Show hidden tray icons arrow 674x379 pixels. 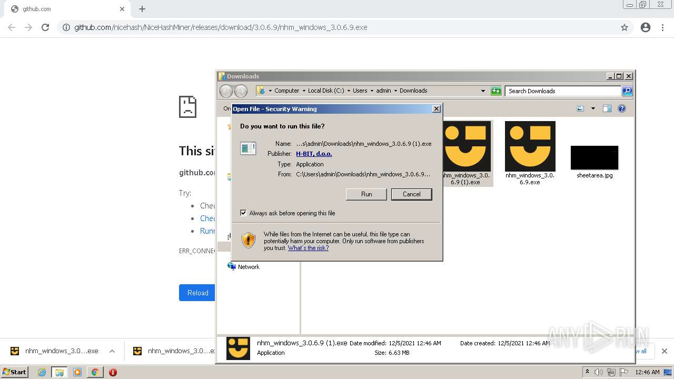(x=587, y=372)
